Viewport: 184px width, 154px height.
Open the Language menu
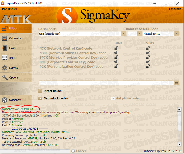[x=176, y=9]
